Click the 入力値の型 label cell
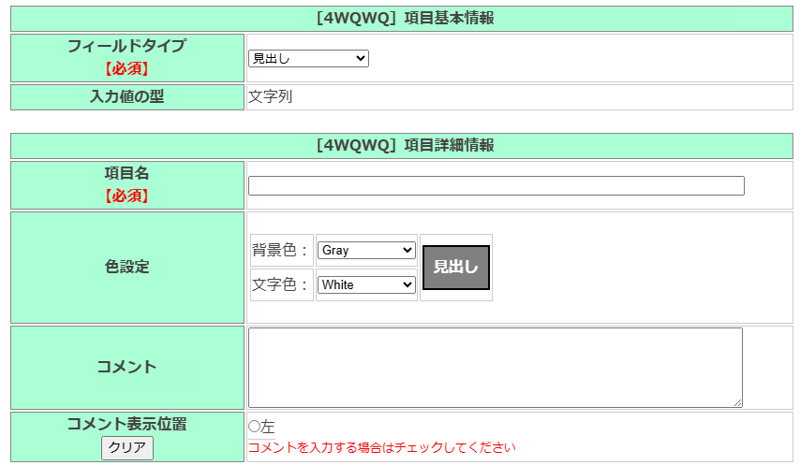Viewport: 800px width, 465px height. click(126, 96)
